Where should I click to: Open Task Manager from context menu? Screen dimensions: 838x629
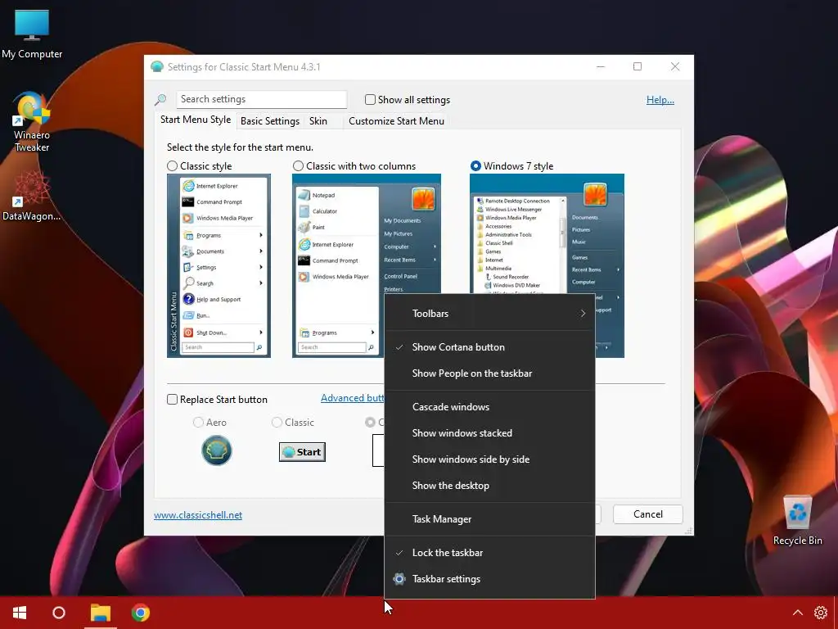[489, 519]
